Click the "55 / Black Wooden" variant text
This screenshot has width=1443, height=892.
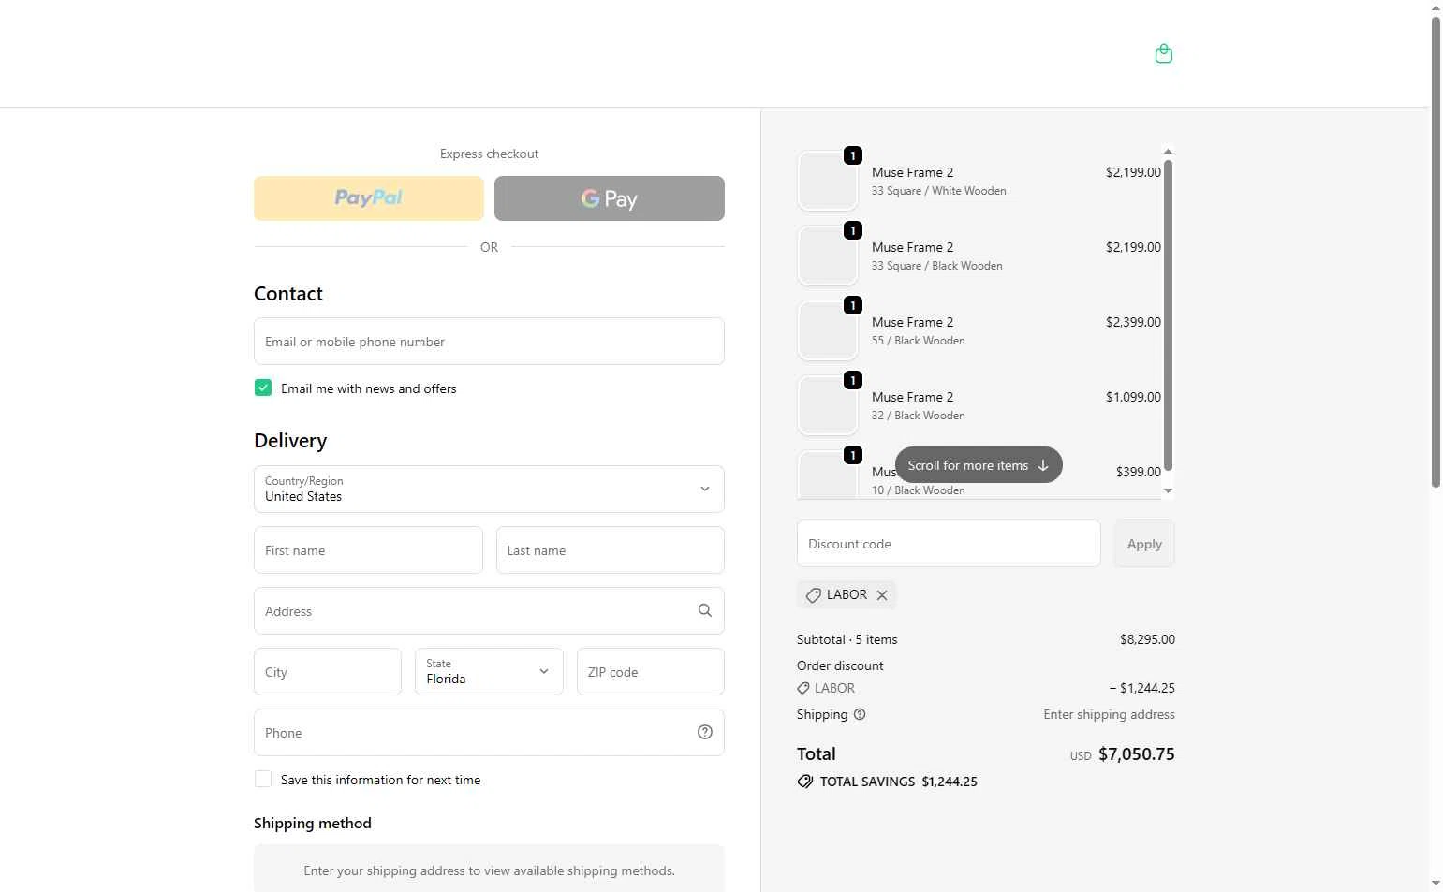pyautogui.click(x=919, y=341)
